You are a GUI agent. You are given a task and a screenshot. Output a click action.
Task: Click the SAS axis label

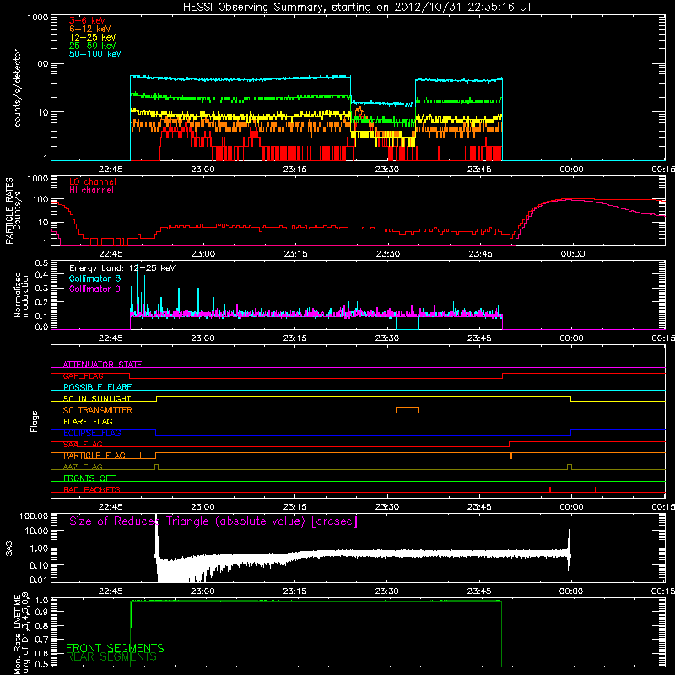pyautogui.click(x=9, y=548)
